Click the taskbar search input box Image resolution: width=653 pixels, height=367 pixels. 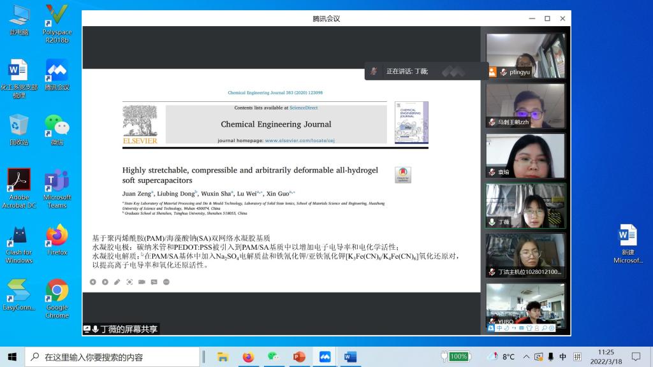click(115, 357)
